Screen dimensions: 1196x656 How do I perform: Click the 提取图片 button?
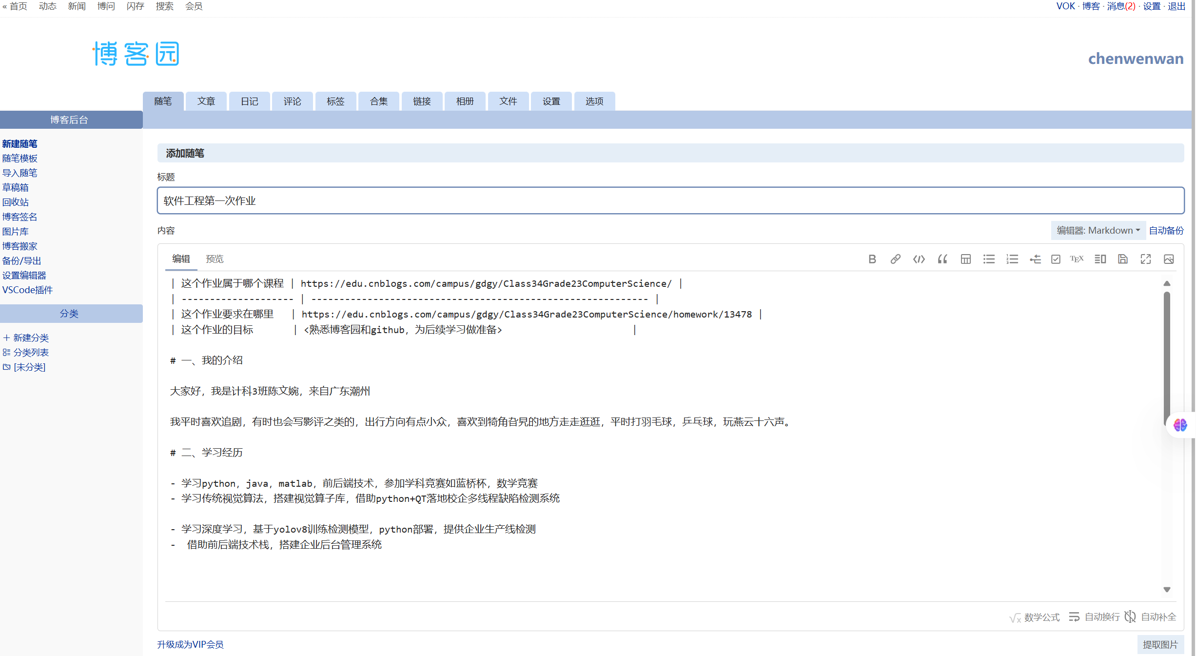(1161, 644)
